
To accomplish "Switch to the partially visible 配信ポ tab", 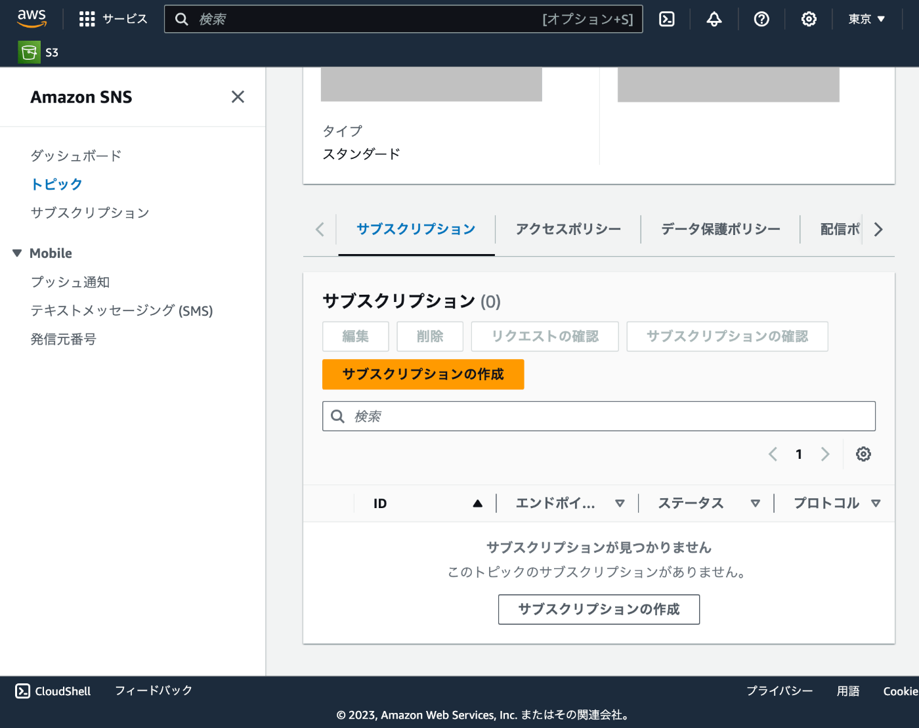I will 840,229.
